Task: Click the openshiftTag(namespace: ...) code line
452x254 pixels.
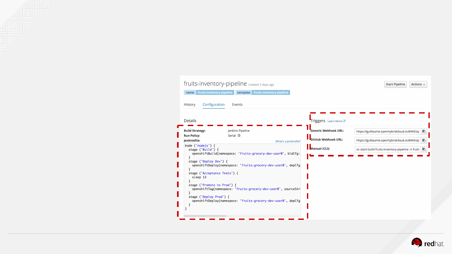Action: pyautogui.click(x=246, y=189)
